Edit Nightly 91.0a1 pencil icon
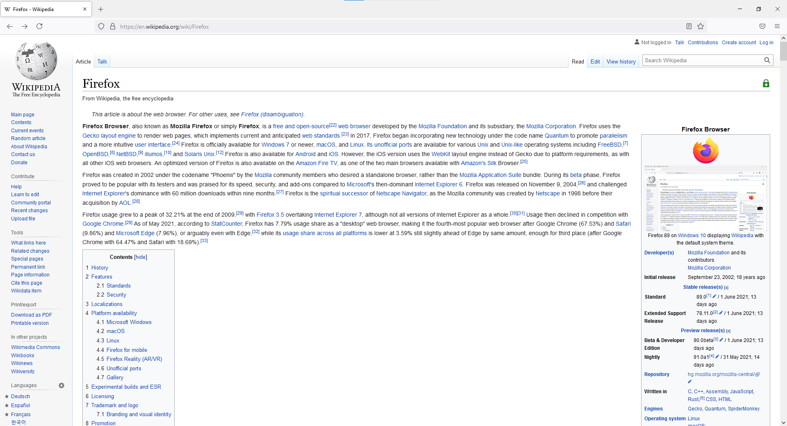 717,356
